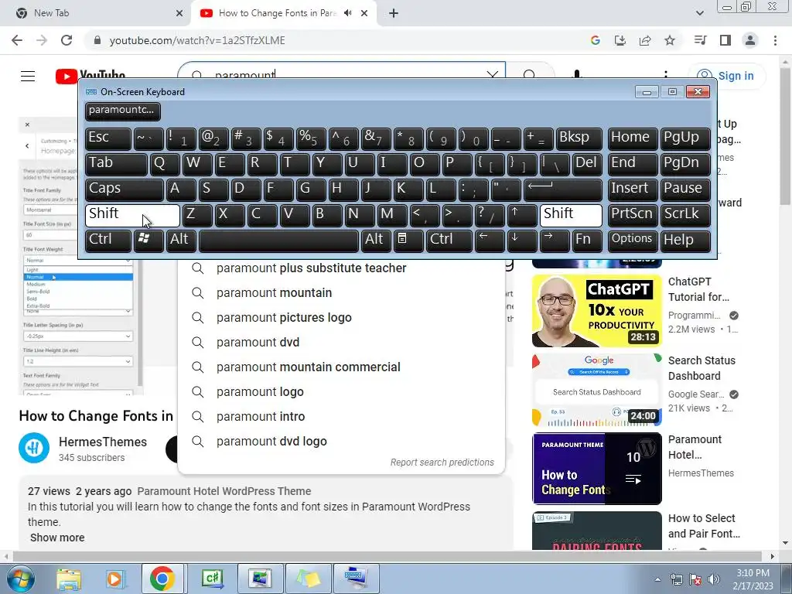Click the install app icon in address bar
Viewport: 792px width, 594px height.
coord(620,40)
